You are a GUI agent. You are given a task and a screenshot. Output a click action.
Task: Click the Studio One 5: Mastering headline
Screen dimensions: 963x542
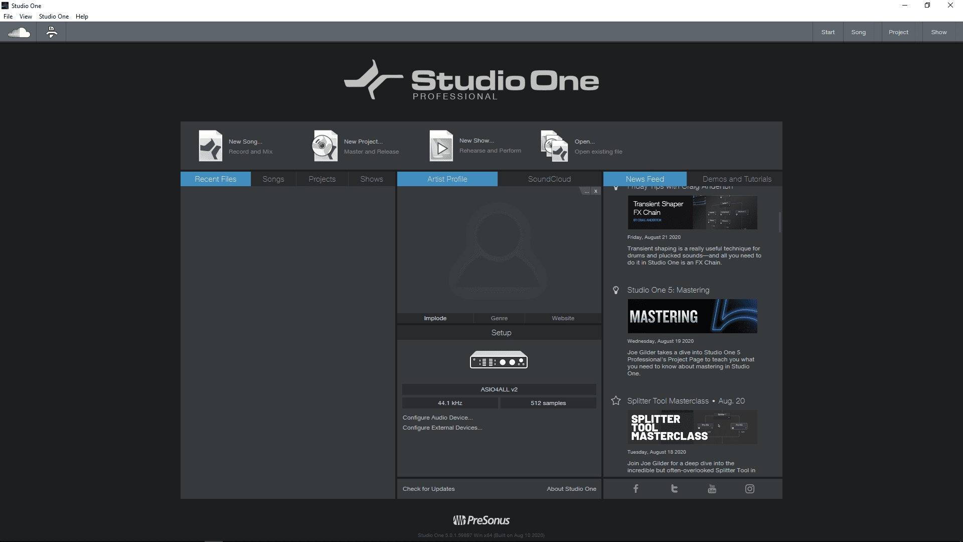tap(668, 290)
